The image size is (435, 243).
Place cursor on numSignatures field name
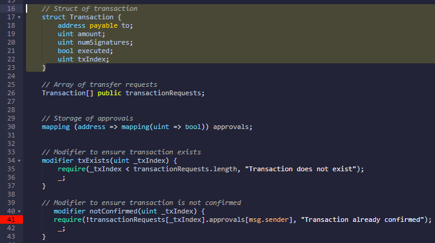pos(103,42)
